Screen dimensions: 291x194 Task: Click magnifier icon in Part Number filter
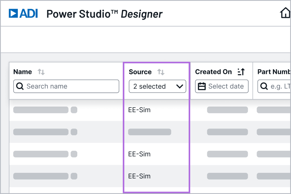click(x=264, y=86)
